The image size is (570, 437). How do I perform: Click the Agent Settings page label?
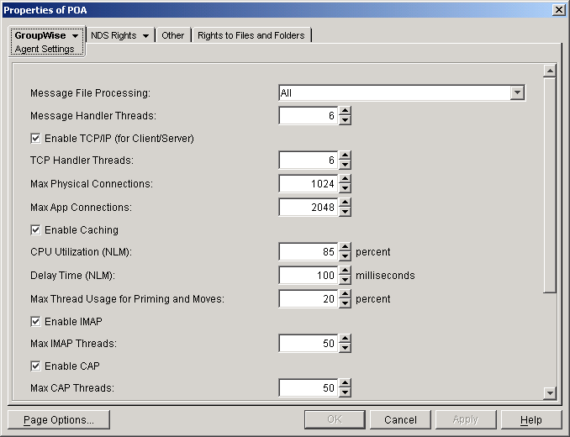pos(45,49)
